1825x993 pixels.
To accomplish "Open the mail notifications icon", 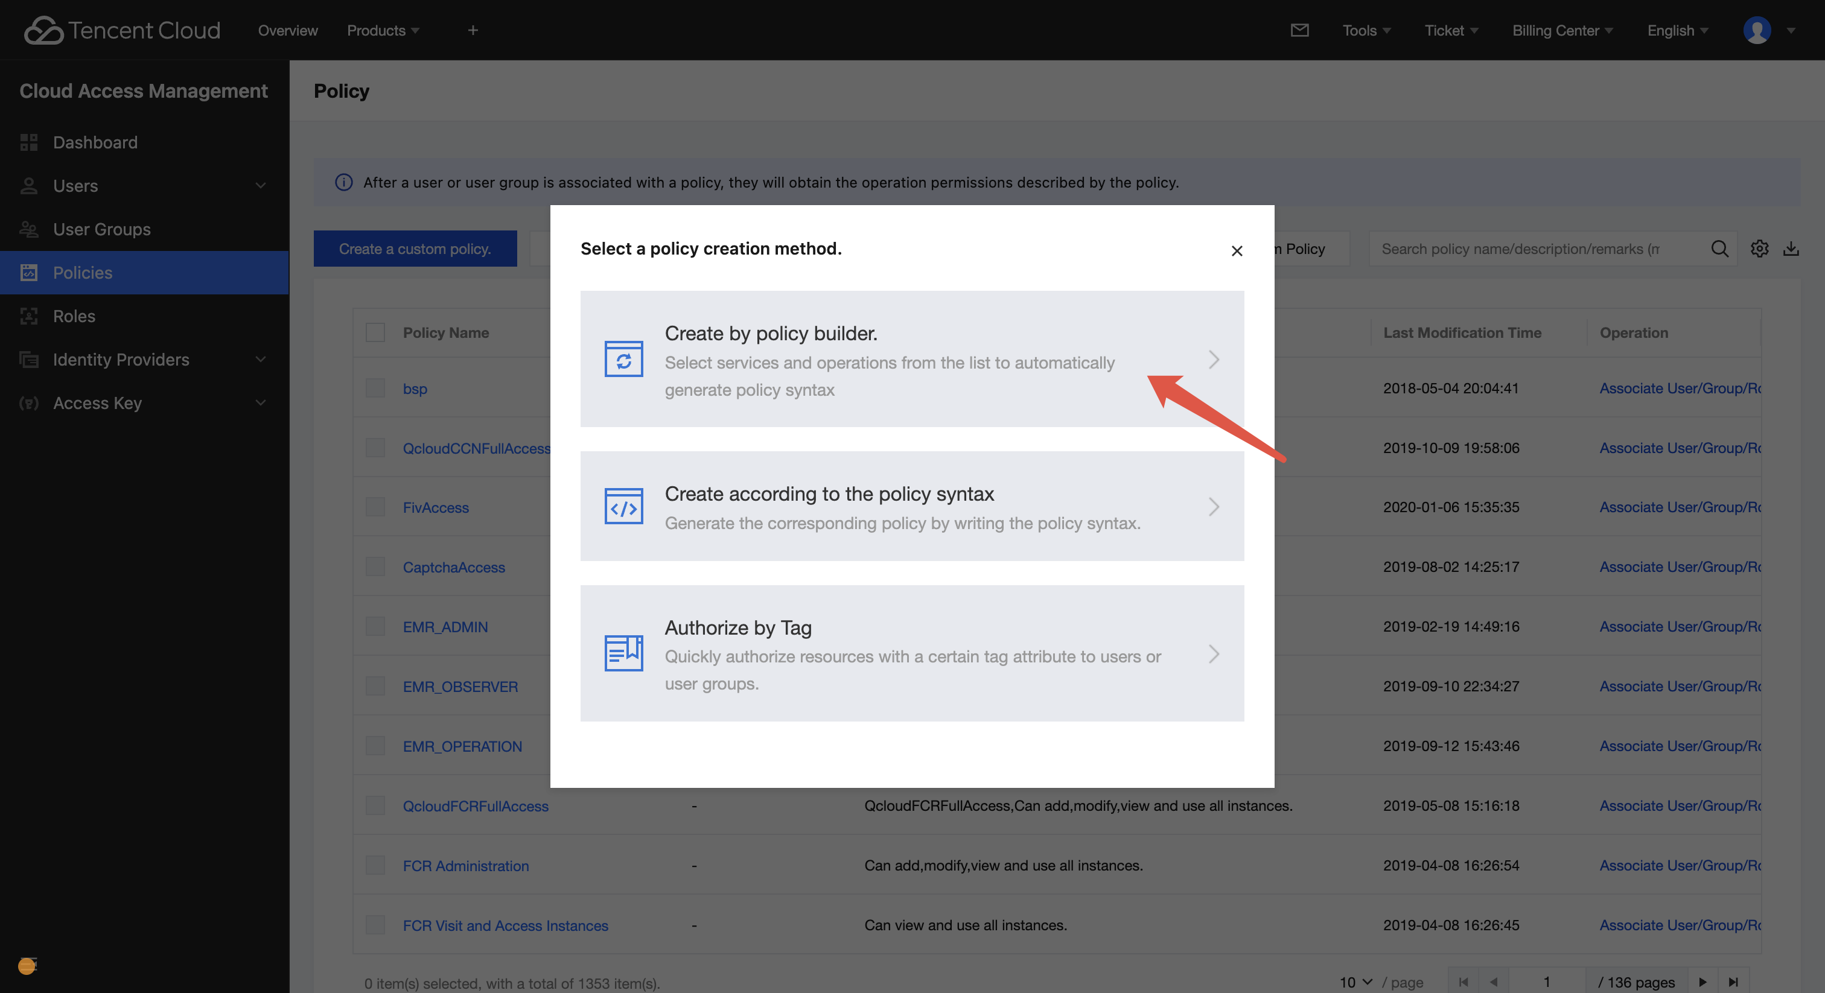I will 1299,30.
